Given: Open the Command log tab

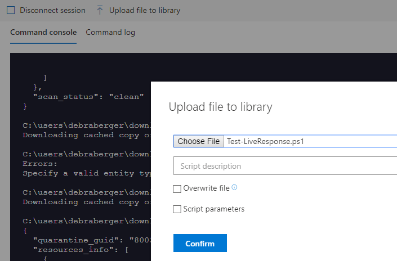Looking at the screenshot, I should [110, 33].
